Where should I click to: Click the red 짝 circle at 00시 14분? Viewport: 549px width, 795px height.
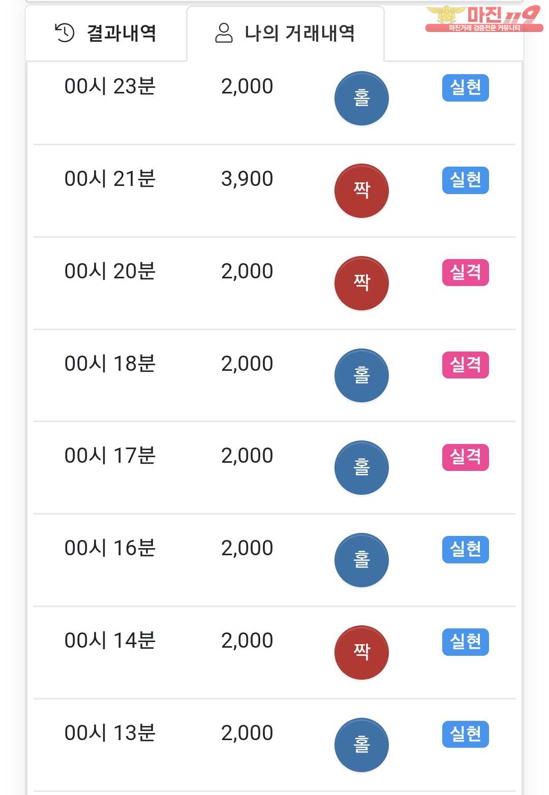[361, 652]
